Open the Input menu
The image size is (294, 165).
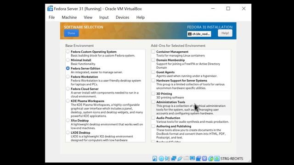click(104, 17)
